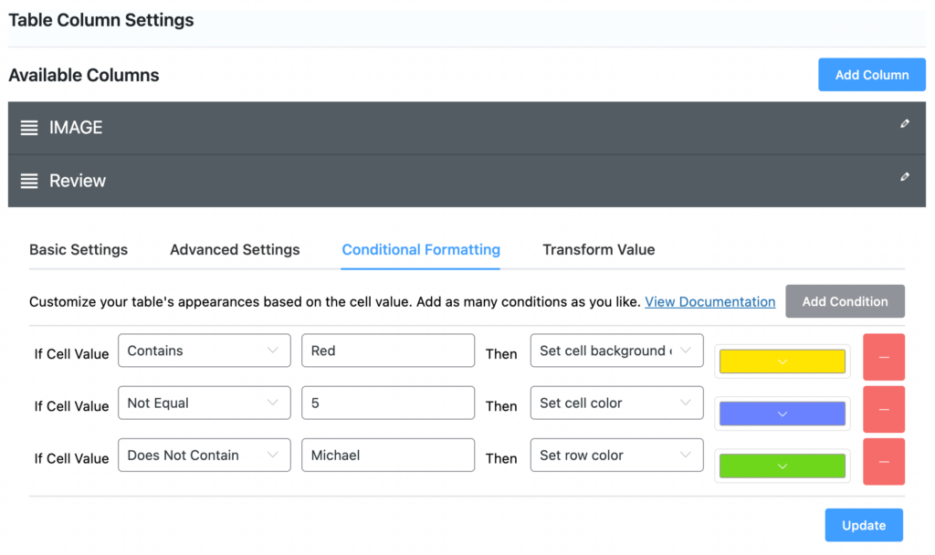Viewport: 935px width, 555px height.
Task: Open the Set cell background action dropdown
Action: (616, 351)
